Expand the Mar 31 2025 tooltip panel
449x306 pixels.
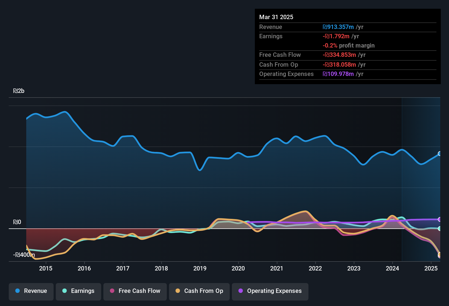(276, 17)
